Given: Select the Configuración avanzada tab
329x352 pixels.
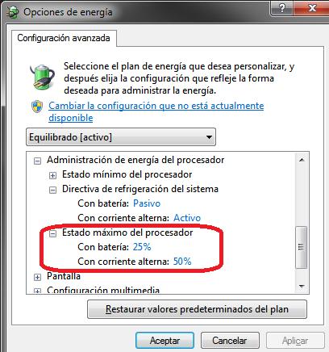Looking at the screenshot, I should (x=64, y=38).
